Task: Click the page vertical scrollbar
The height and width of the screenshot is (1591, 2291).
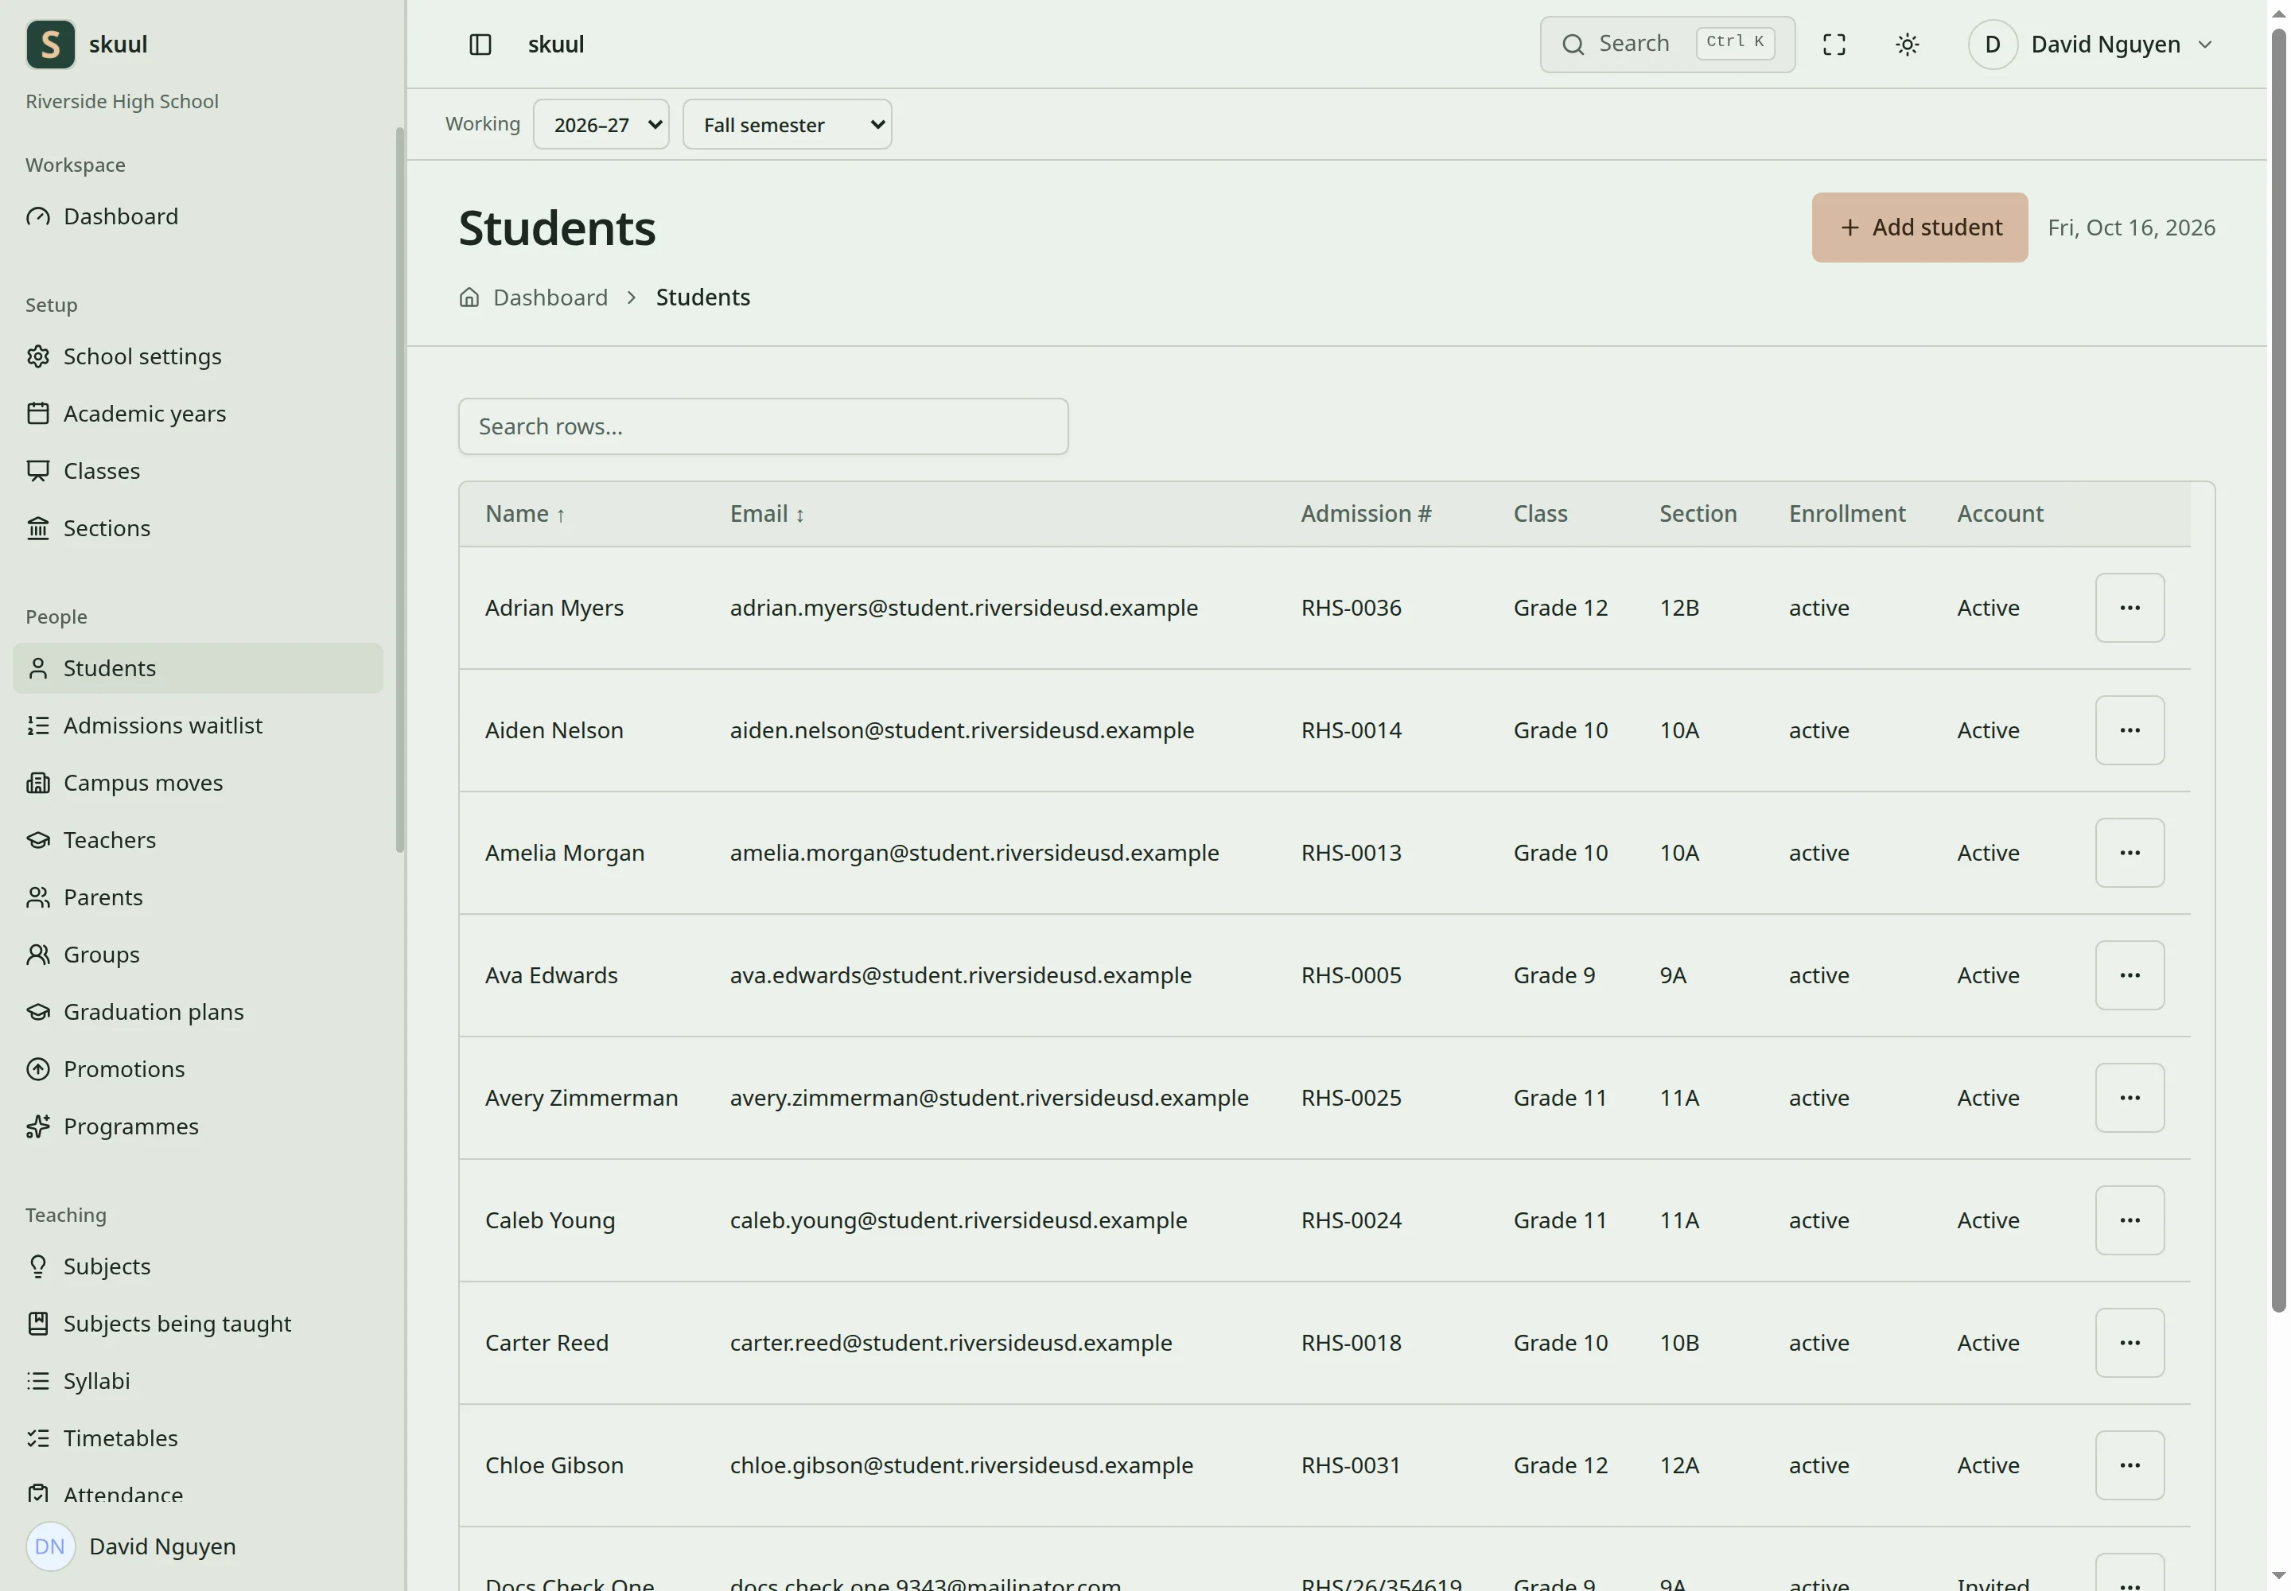Action: point(2278,670)
